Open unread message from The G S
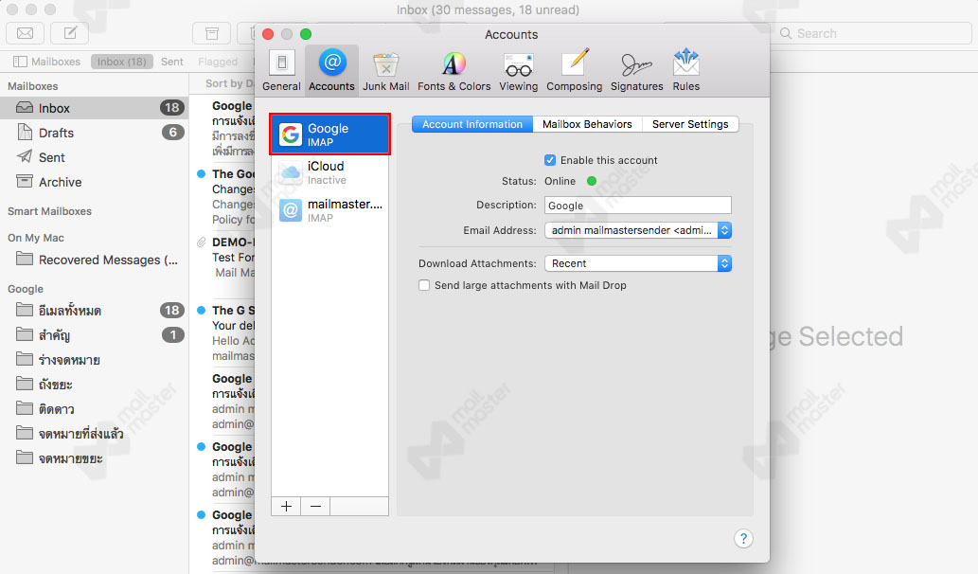Image resolution: width=978 pixels, height=574 pixels. point(224,332)
